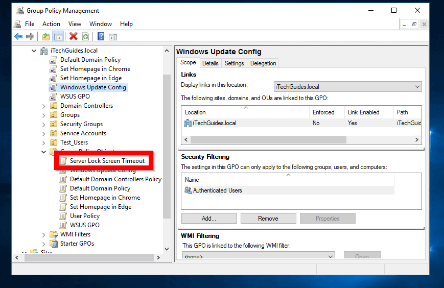Click the iTechGuides.local icon in Links table

(188, 123)
